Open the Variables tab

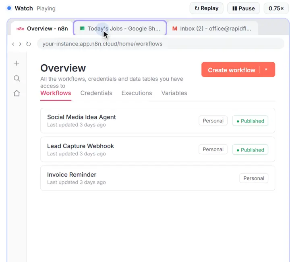pyautogui.click(x=174, y=93)
